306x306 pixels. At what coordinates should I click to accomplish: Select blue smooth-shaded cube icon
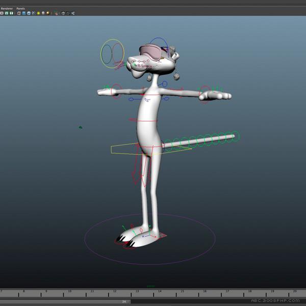point(24,13)
